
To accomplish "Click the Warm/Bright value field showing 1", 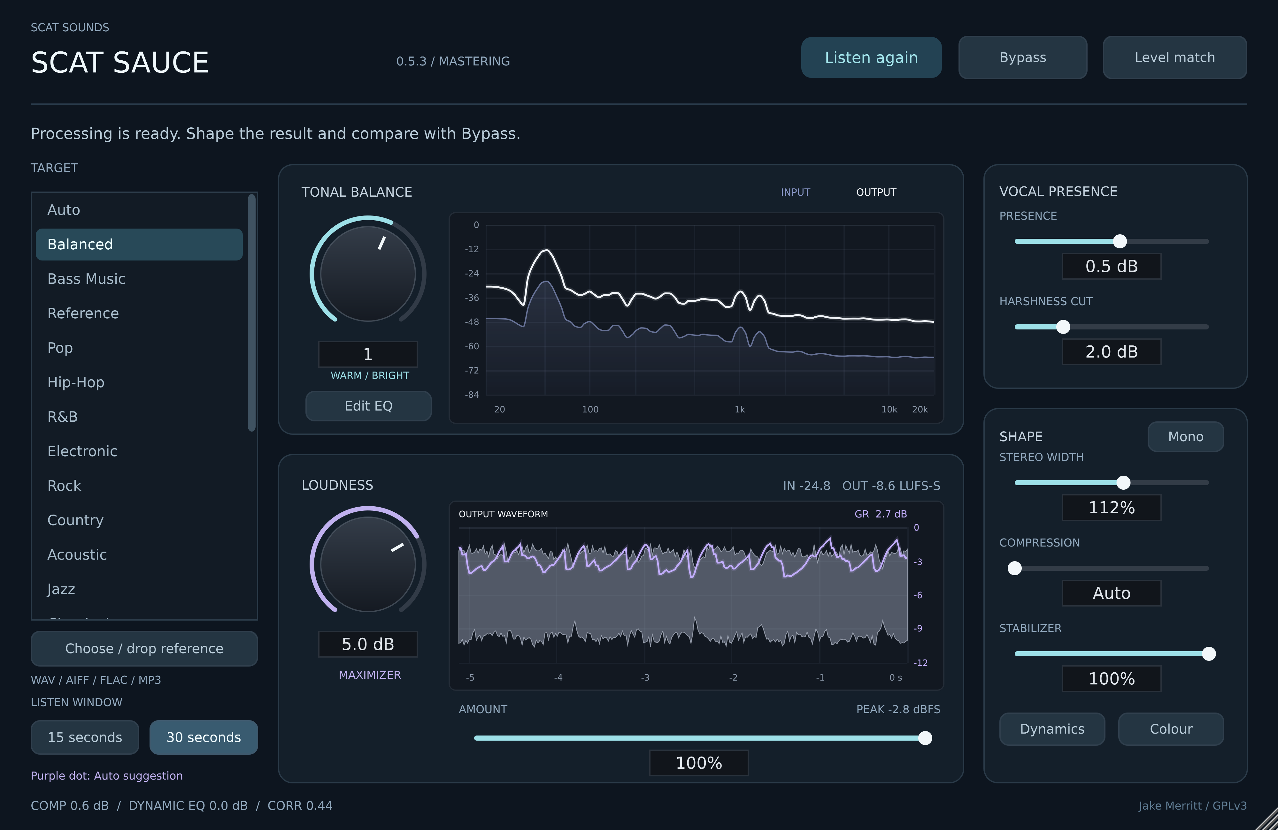I will (x=368, y=354).
